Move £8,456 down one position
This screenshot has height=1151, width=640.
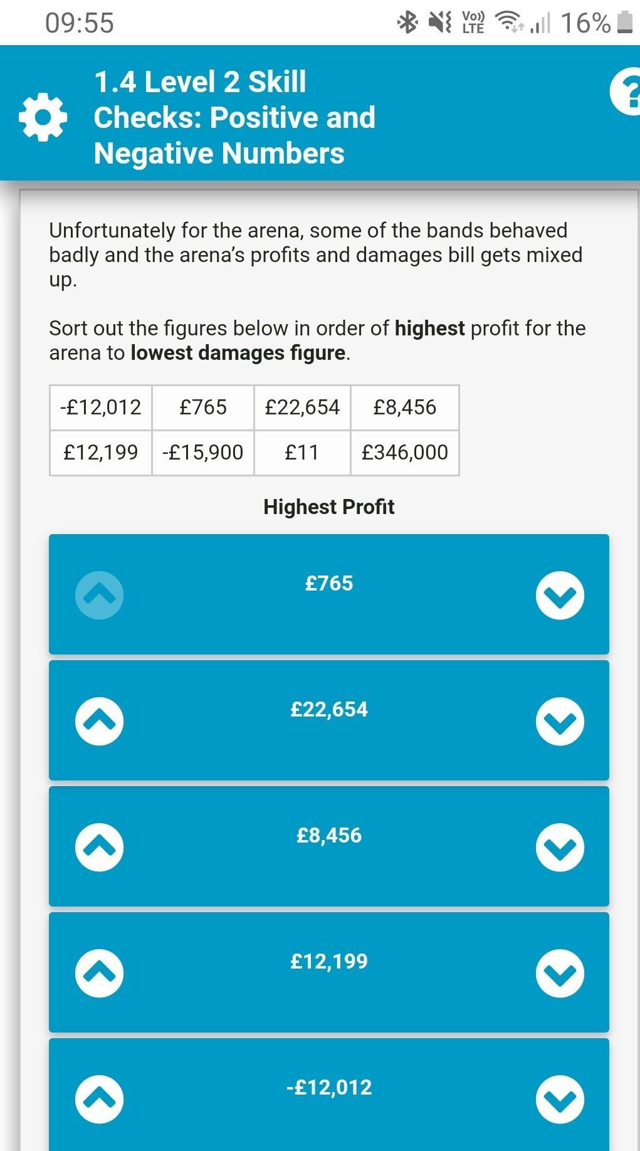pyautogui.click(x=560, y=848)
